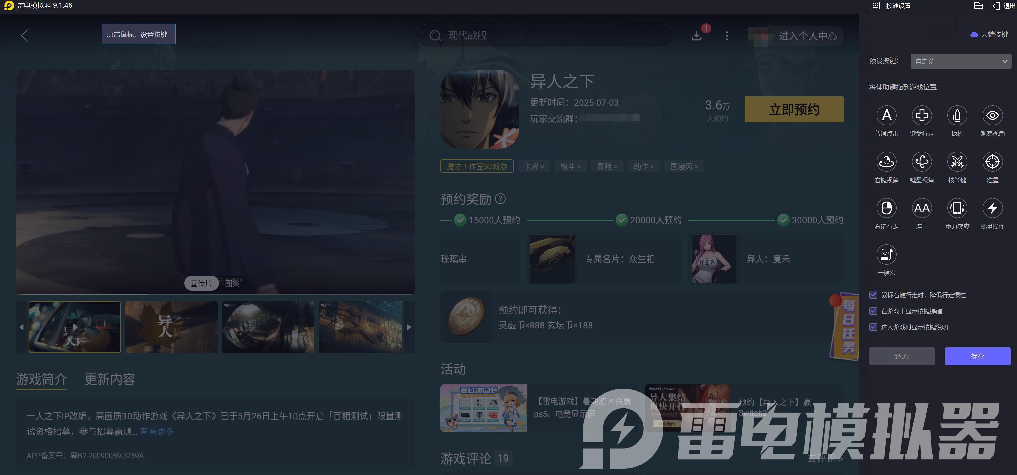Screen dimensions: 1017x475
Task: Switch to the 更新内容 tab
Action: [x=110, y=379]
